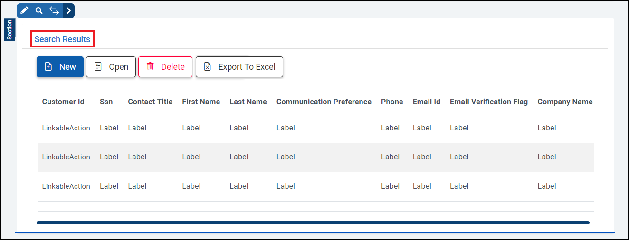
Task: Click the Communication Preference column header
Action: [x=324, y=102]
